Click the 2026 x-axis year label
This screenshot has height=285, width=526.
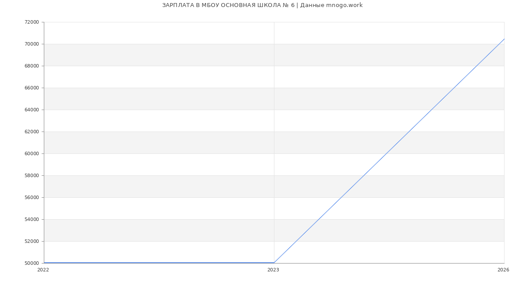(503, 270)
